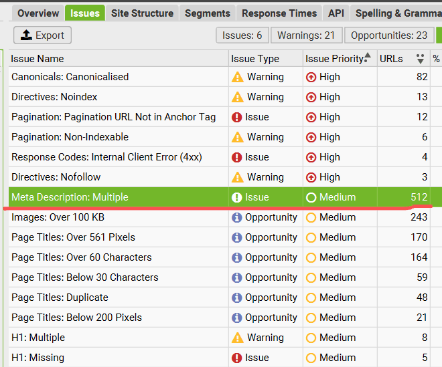Open the Spelling & Grammar tab
The width and height of the screenshot is (442, 367).
pyautogui.click(x=396, y=13)
